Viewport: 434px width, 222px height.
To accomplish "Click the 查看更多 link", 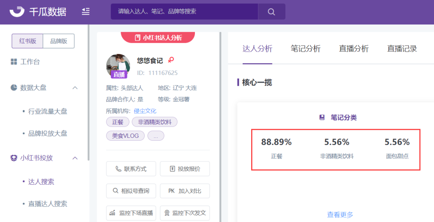I will coord(340,214).
